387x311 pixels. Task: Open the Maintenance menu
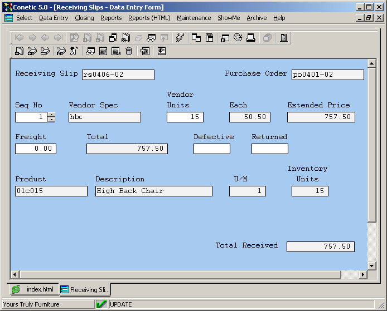[x=193, y=18]
